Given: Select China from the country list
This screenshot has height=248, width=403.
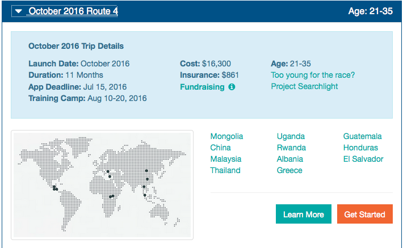Looking at the screenshot, I should 221,148.
